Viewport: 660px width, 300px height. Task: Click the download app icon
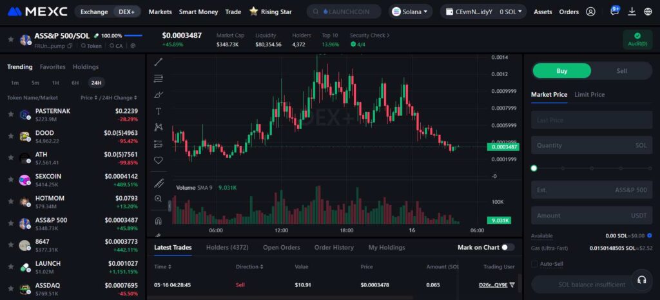click(632, 12)
